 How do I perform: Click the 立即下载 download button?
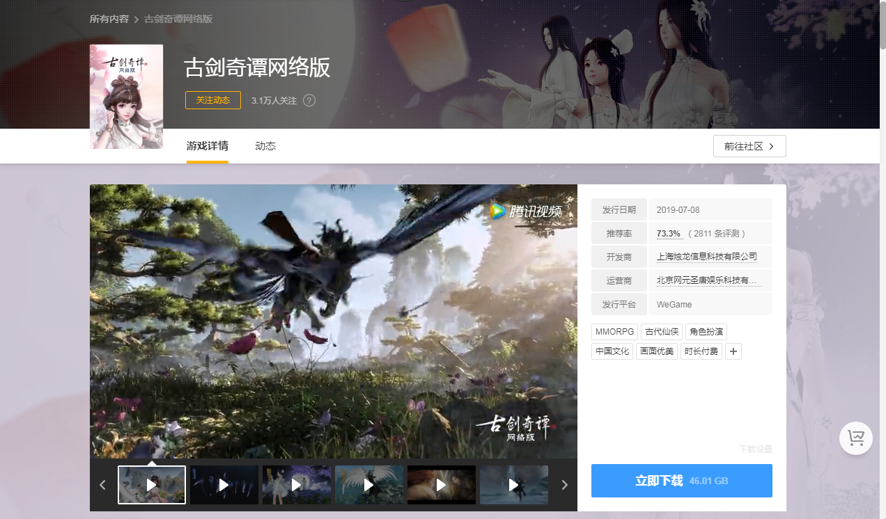point(681,481)
